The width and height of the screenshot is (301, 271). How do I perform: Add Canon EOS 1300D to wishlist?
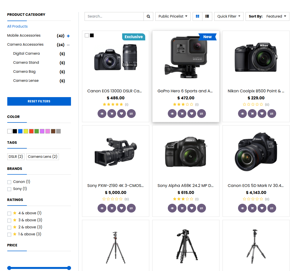[x=121, y=113]
